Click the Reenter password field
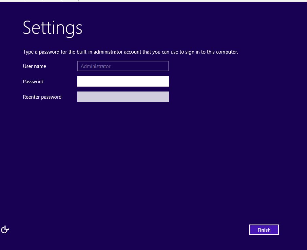Screen dimensions: 307x250 pos(123,97)
